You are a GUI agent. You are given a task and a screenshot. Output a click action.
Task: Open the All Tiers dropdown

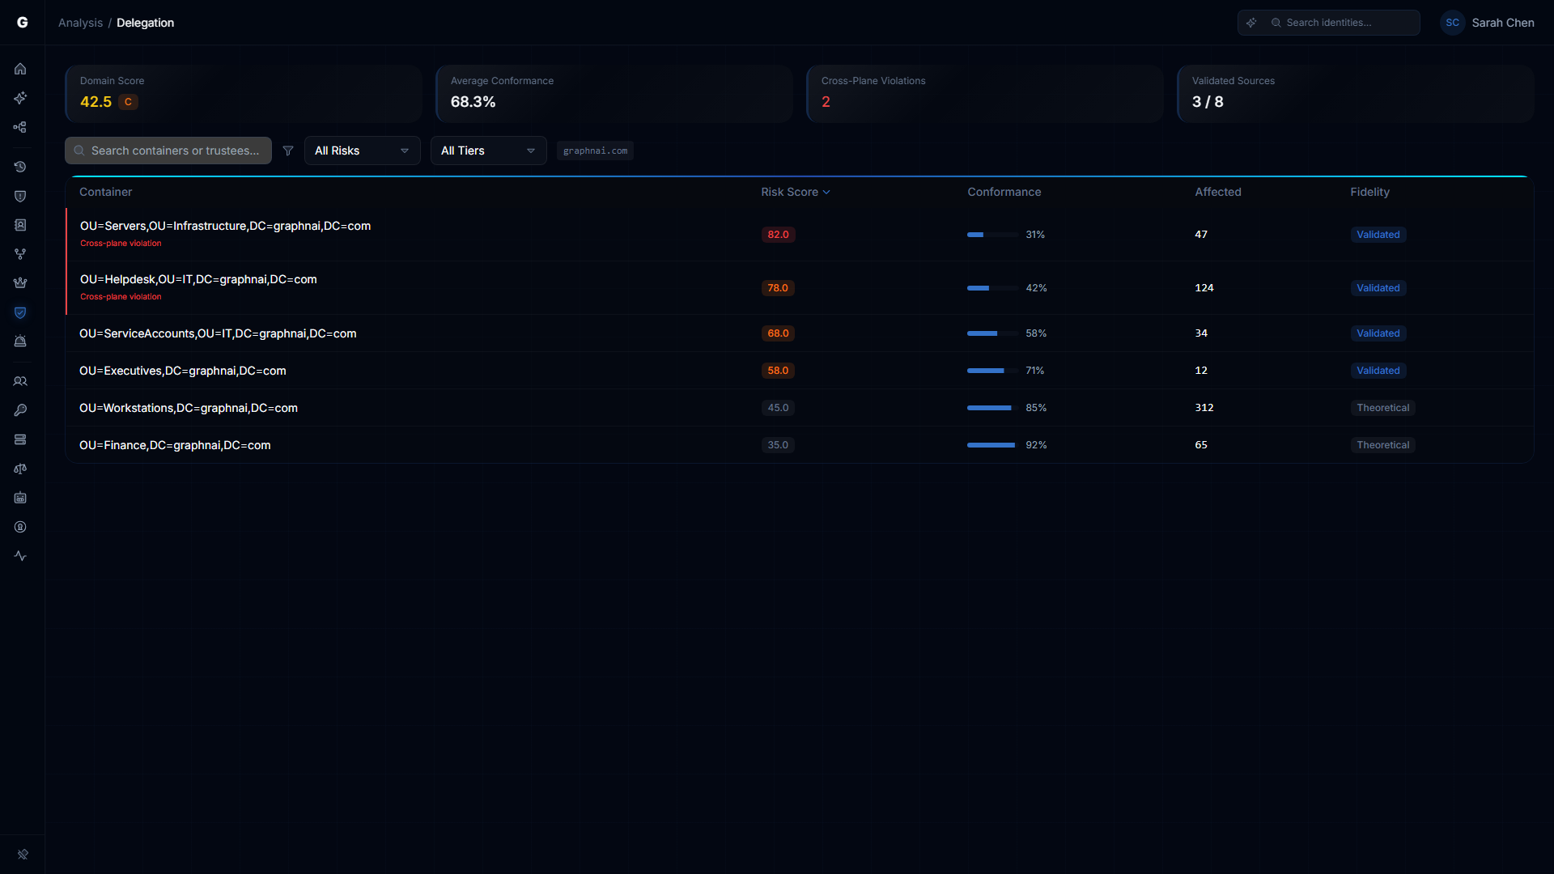click(487, 151)
